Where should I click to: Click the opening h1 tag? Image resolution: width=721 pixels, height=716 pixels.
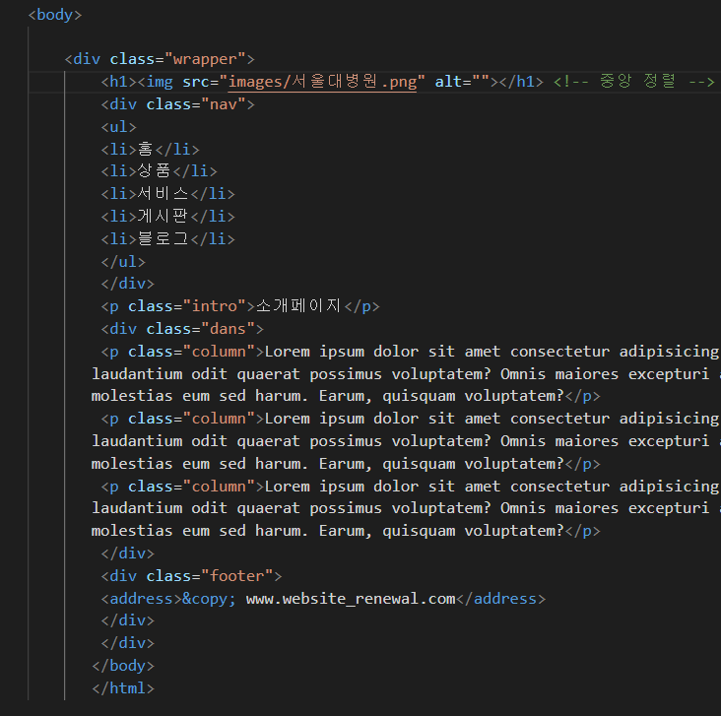[118, 82]
